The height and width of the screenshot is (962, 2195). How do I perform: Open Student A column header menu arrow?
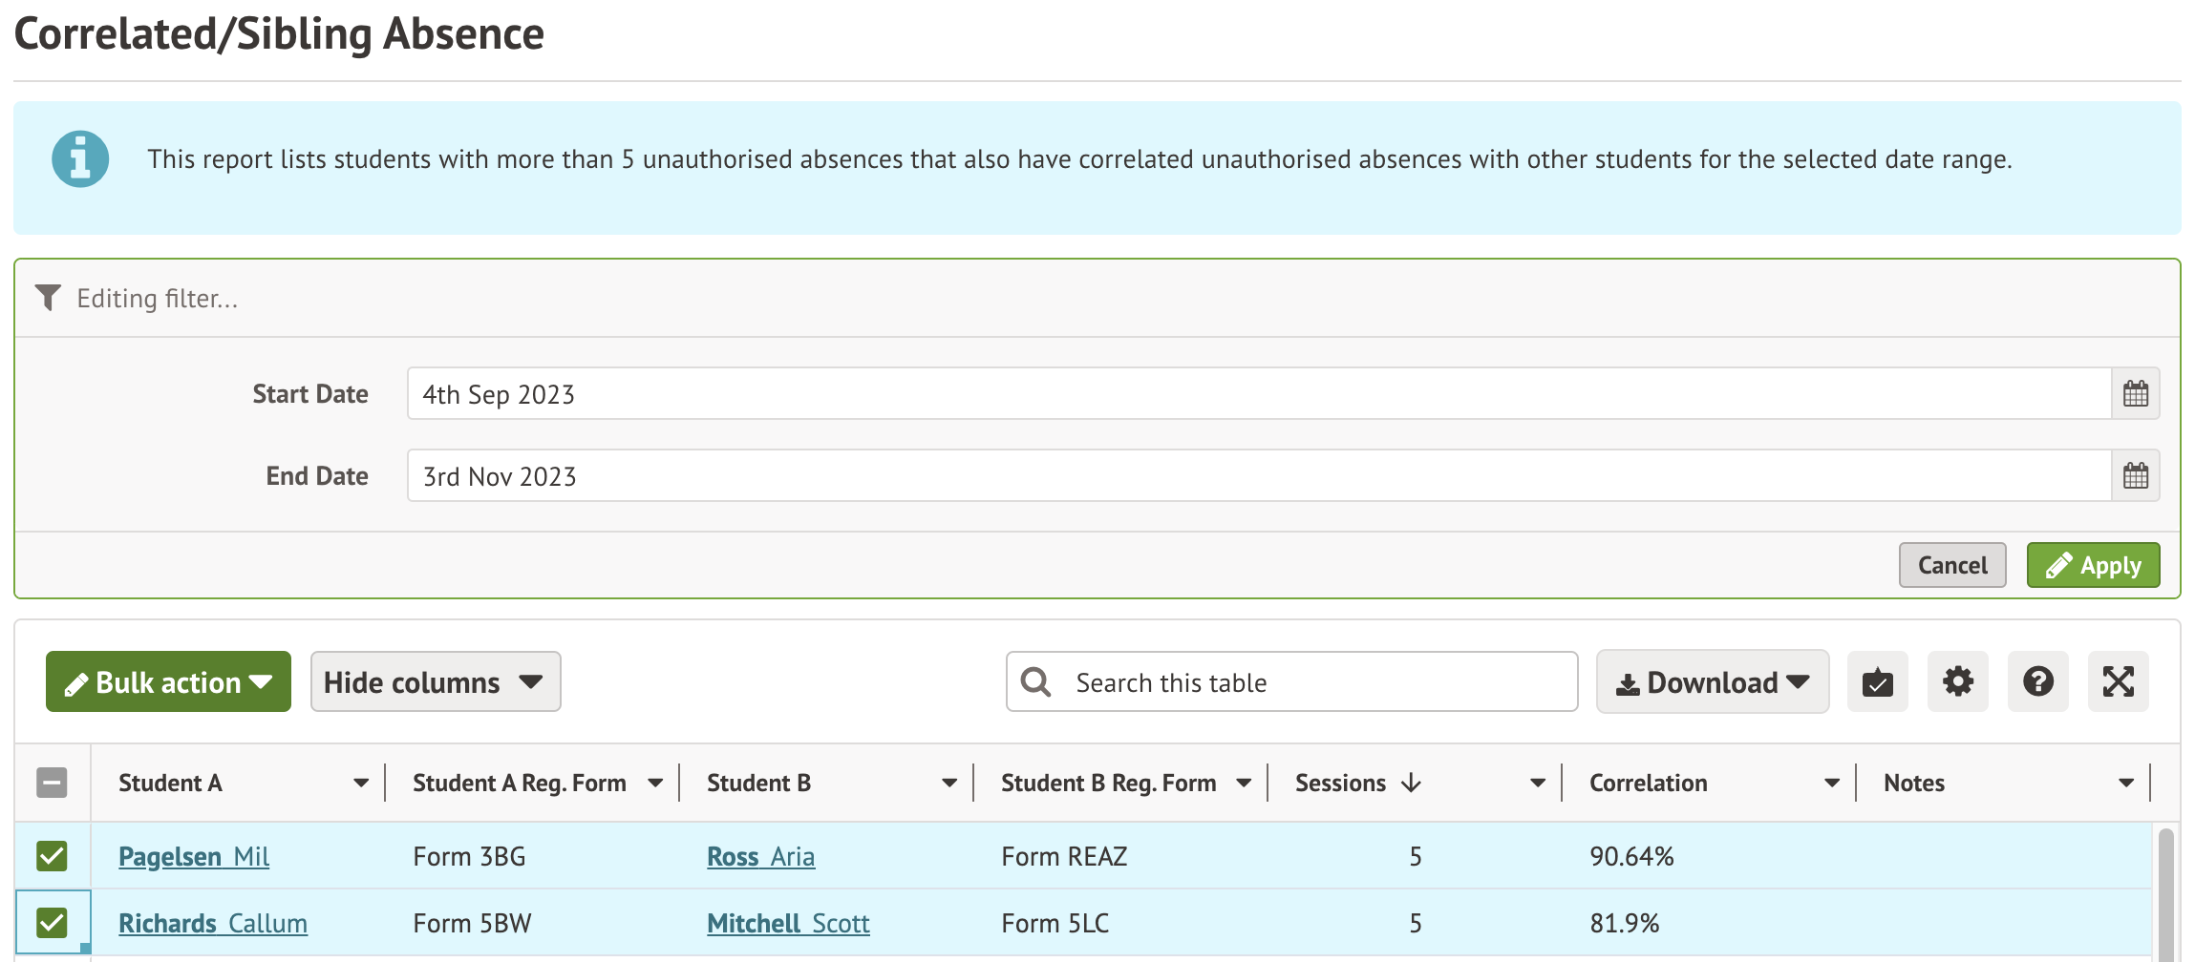tap(361, 784)
